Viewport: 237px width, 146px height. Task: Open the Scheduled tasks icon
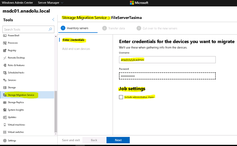[x=5, y=73]
